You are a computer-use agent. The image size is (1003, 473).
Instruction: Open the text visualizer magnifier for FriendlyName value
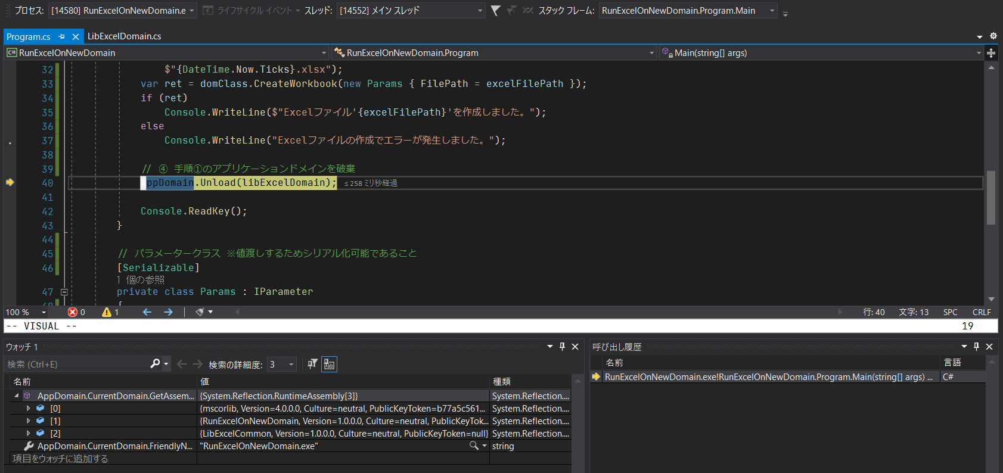(x=474, y=446)
